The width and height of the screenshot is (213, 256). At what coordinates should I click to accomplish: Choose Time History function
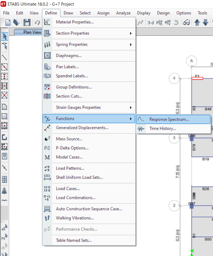[x=173, y=128]
